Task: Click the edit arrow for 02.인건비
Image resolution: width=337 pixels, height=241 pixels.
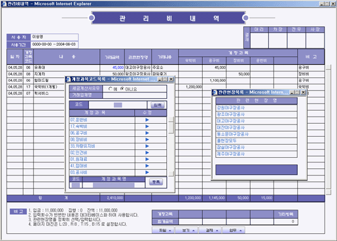Action: point(147,153)
